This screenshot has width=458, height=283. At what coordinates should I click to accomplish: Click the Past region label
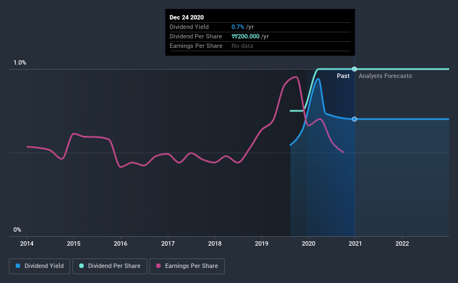(x=343, y=76)
